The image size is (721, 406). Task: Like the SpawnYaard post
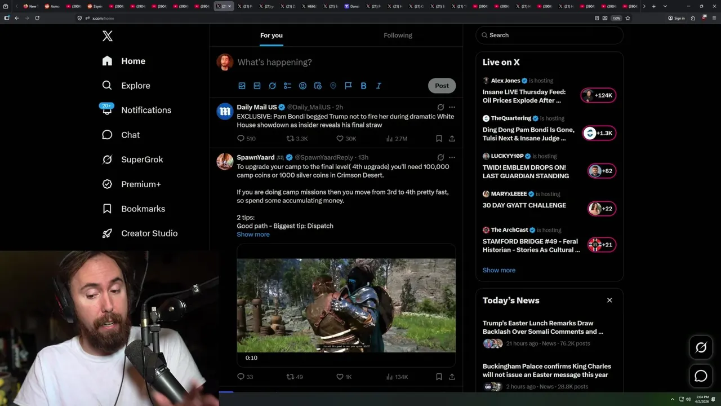coord(344,377)
